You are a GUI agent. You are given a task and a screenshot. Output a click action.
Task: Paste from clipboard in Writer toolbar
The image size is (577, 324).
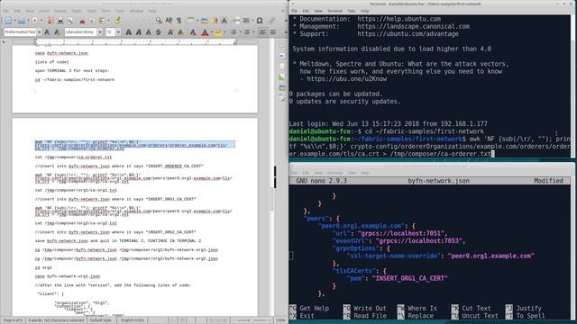point(102,21)
